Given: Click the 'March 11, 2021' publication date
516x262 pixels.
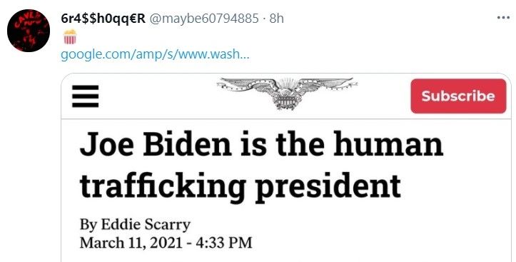Looking at the screenshot, I should [x=131, y=243].
